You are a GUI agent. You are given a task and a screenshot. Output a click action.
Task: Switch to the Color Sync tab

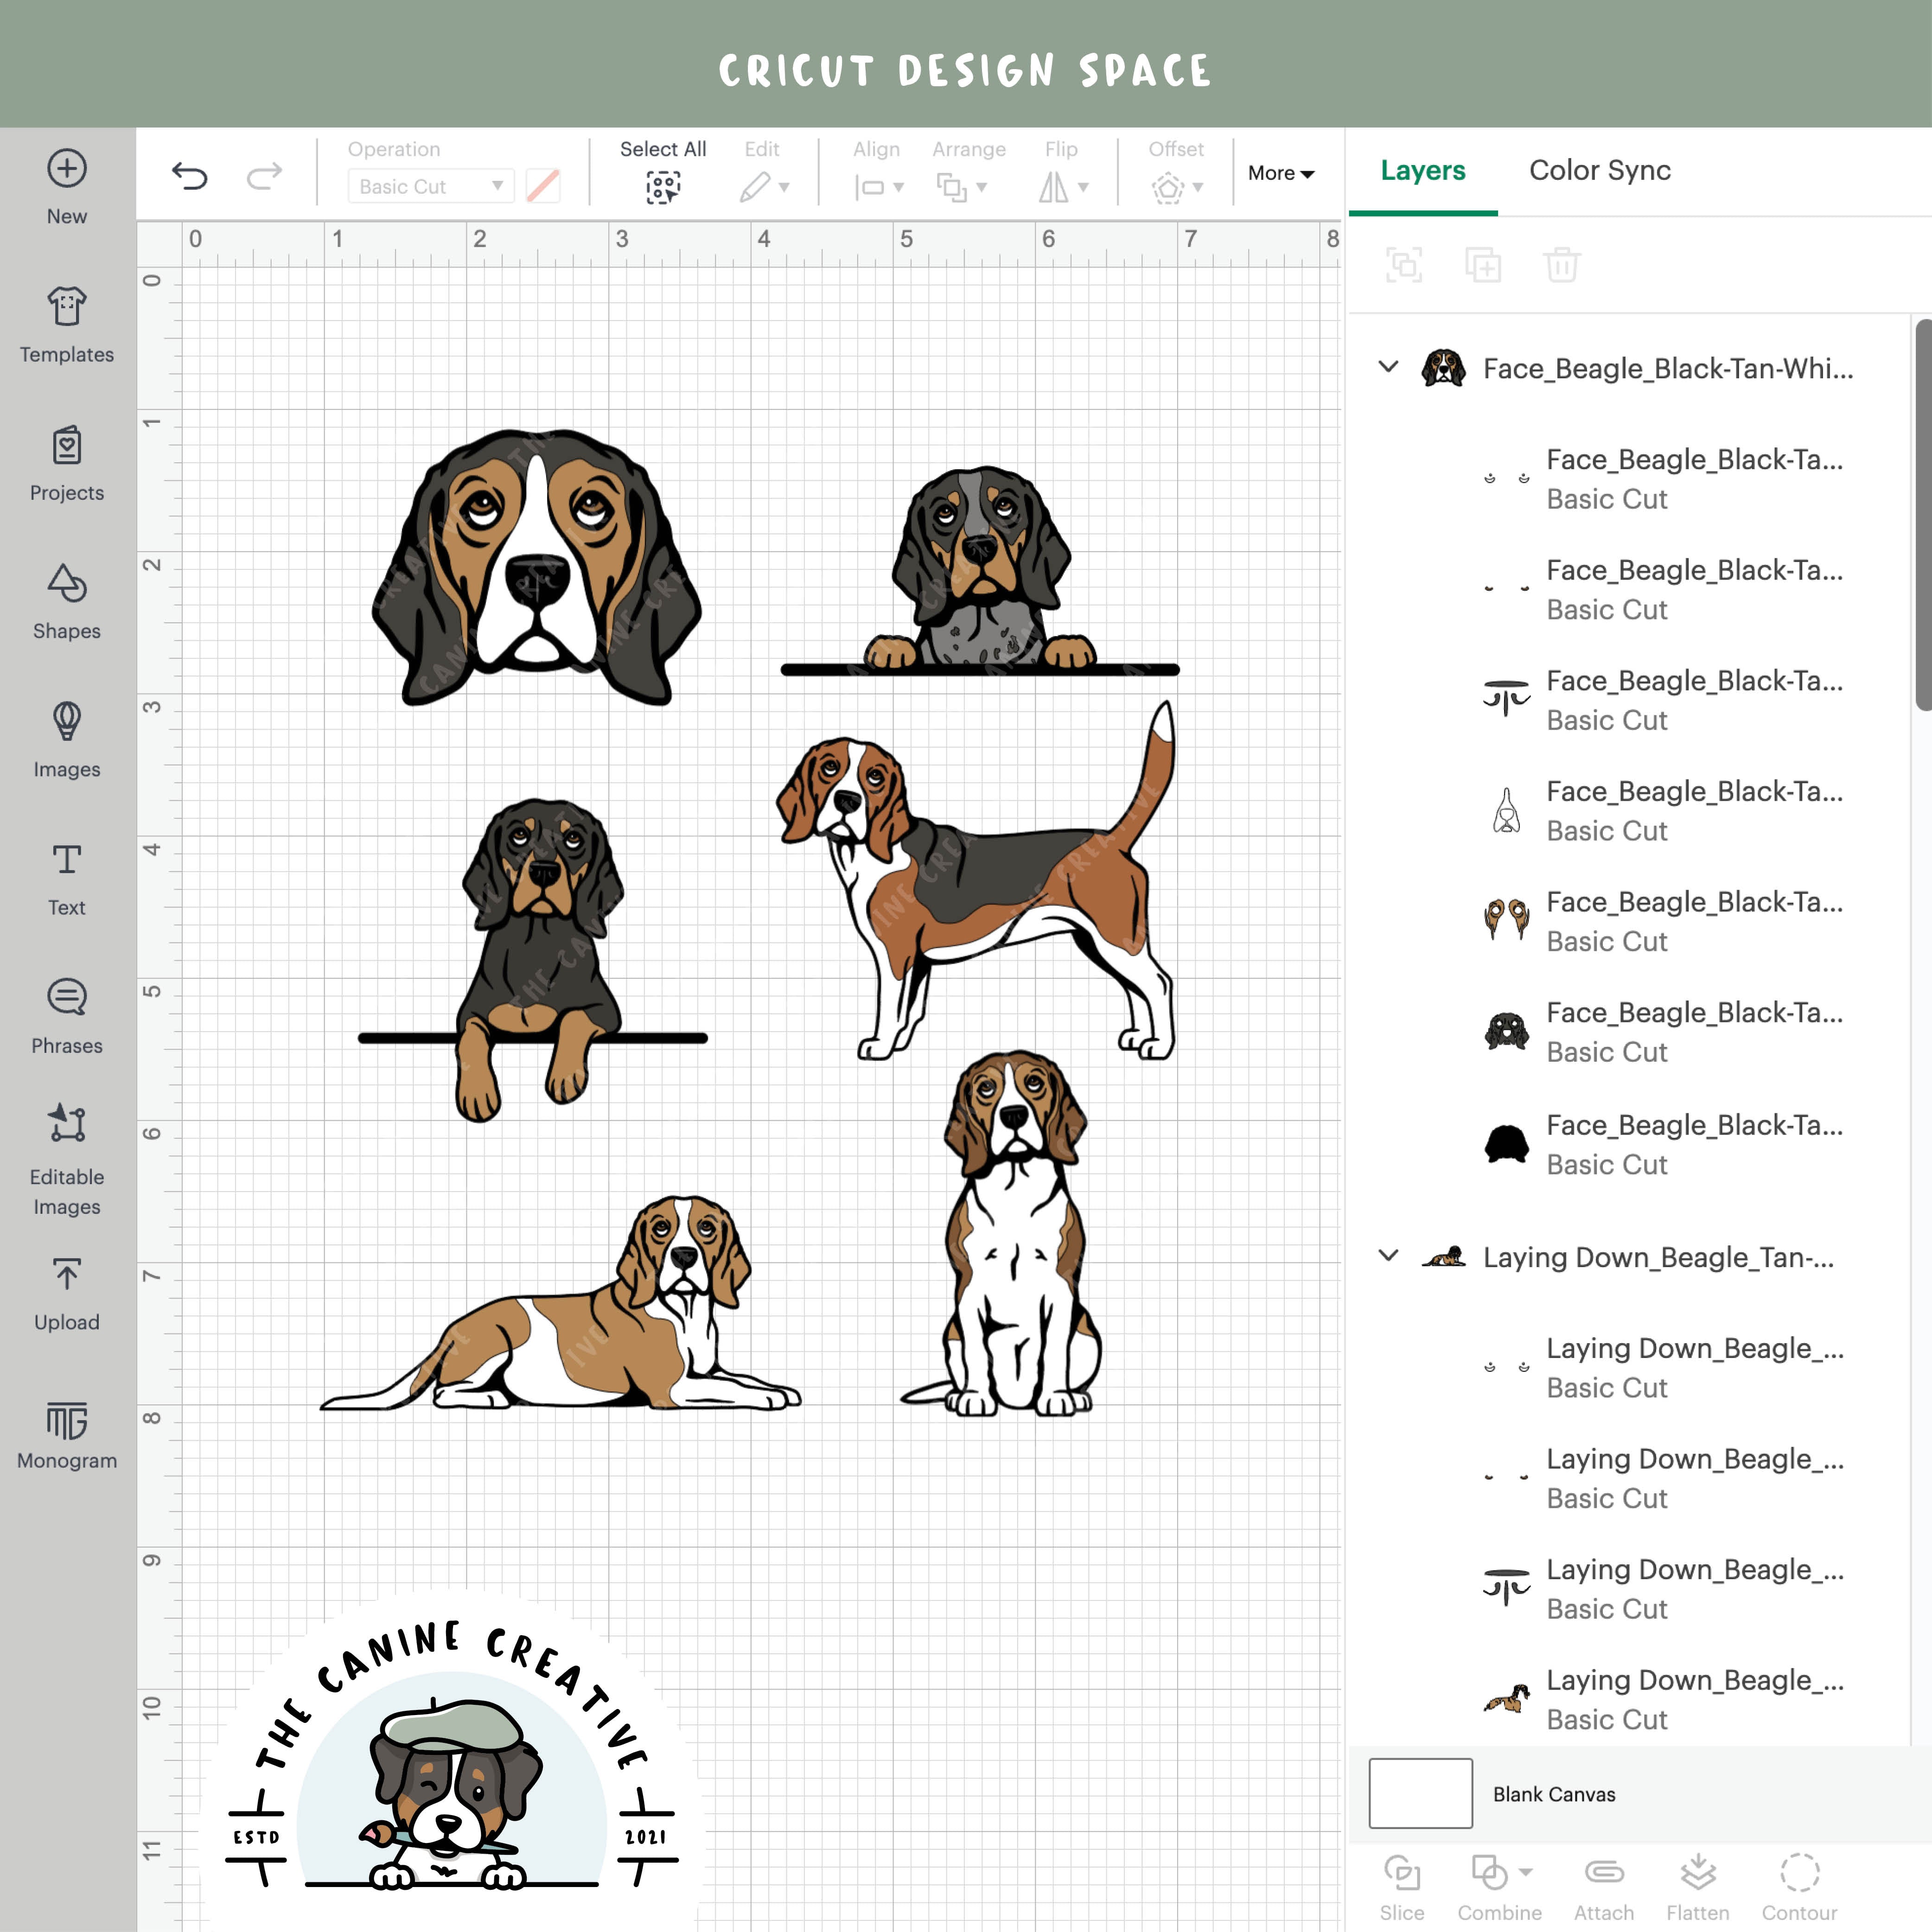1598,170
